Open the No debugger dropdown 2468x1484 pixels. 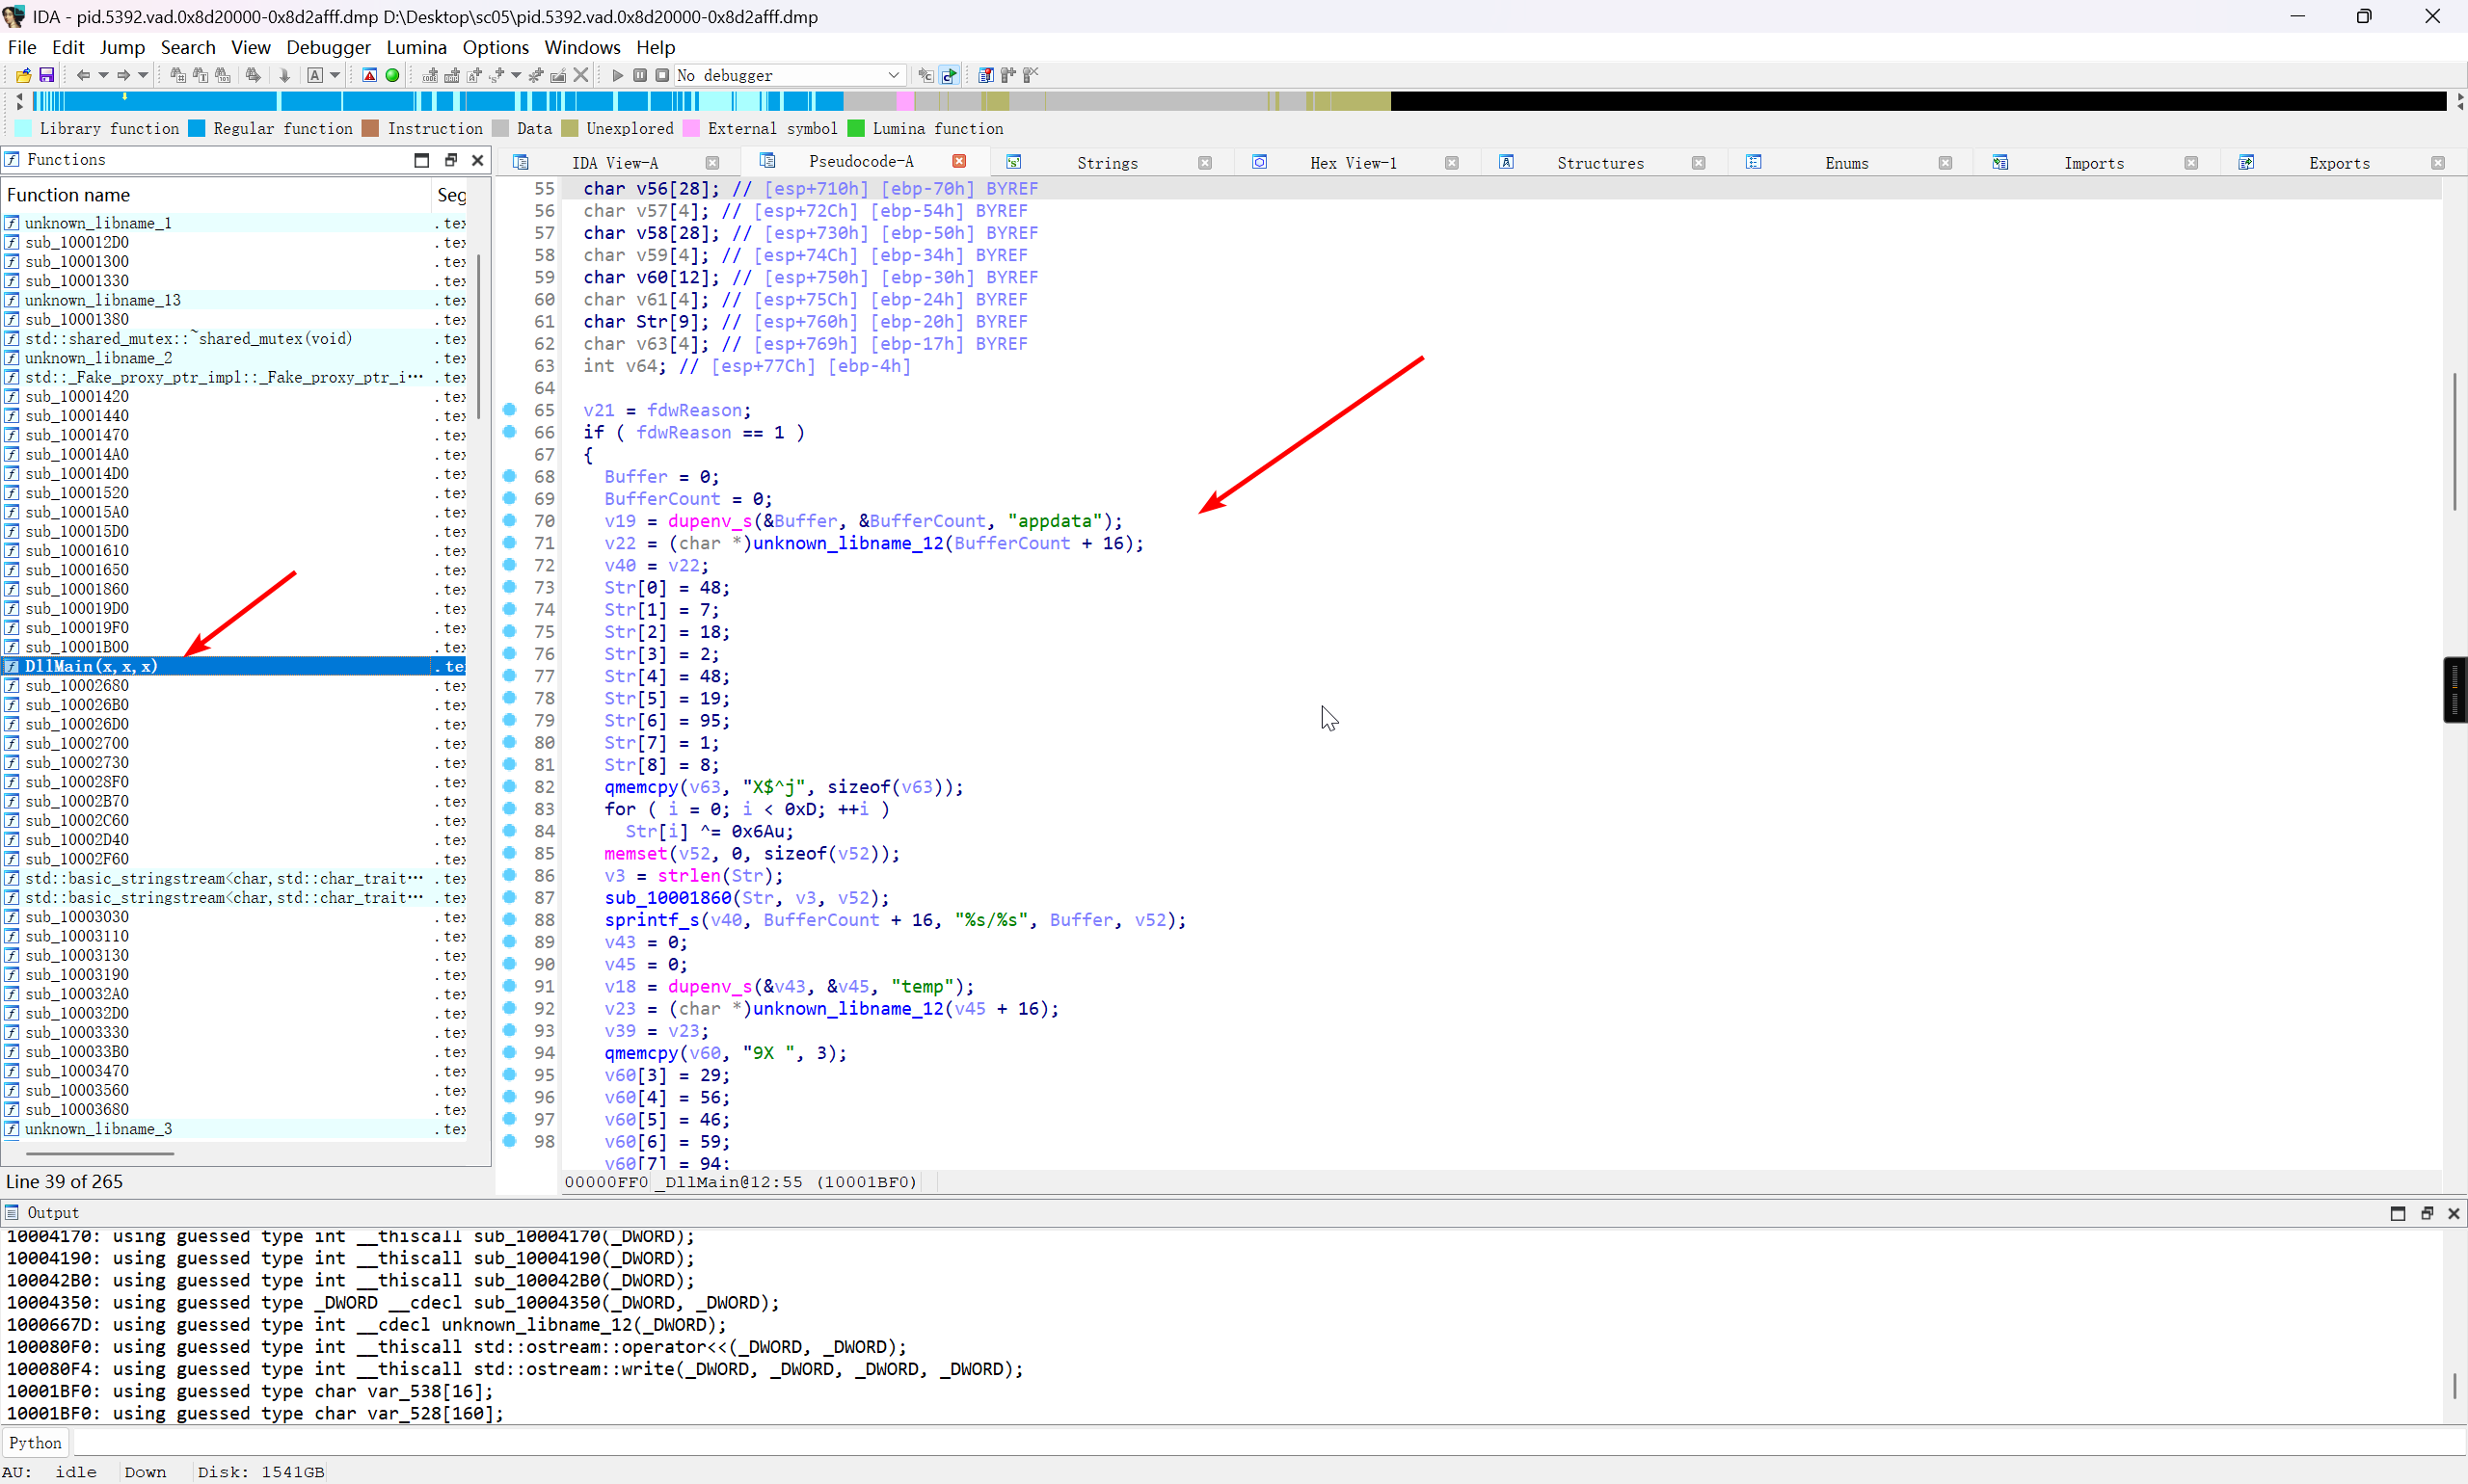894,75
